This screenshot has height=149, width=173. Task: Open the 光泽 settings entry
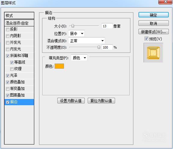click(x=14, y=76)
